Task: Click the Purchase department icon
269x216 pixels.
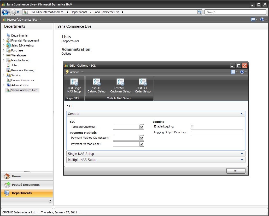Action: [8, 50]
